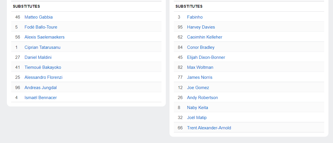Open the Alessandro Florenzi link
Viewport: 333px width, 143px height.
[43, 77]
